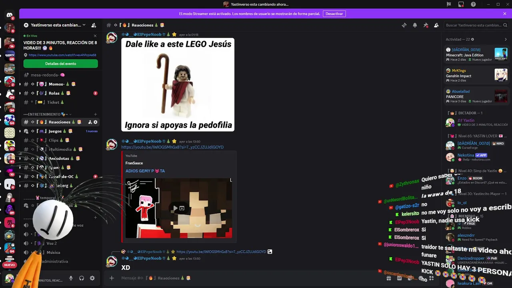Open Lego Jesús meme image
The width and height of the screenshot is (512, 288).
click(178, 84)
